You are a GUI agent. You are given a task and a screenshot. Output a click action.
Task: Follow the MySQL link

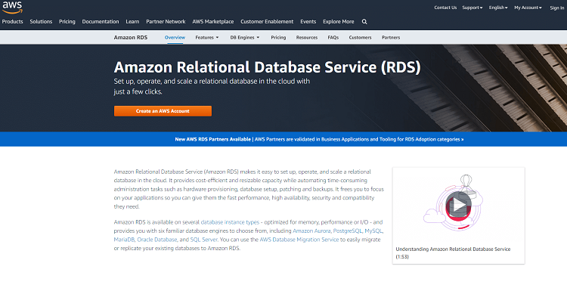[373, 231]
